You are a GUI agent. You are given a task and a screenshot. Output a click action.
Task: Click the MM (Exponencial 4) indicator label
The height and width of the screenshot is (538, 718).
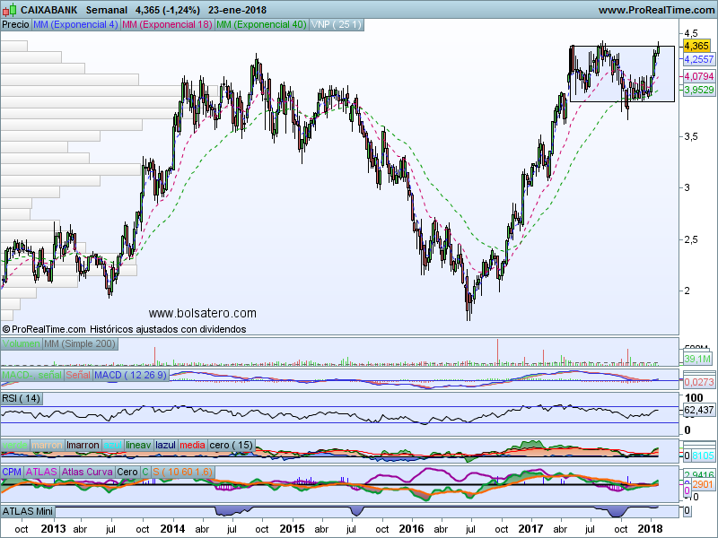pyautogui.click(x=74, y=24)
